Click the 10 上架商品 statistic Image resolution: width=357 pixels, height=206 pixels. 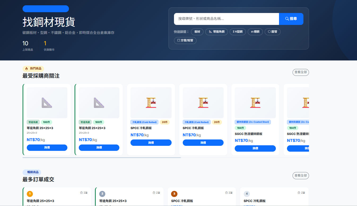pos(28,46)
